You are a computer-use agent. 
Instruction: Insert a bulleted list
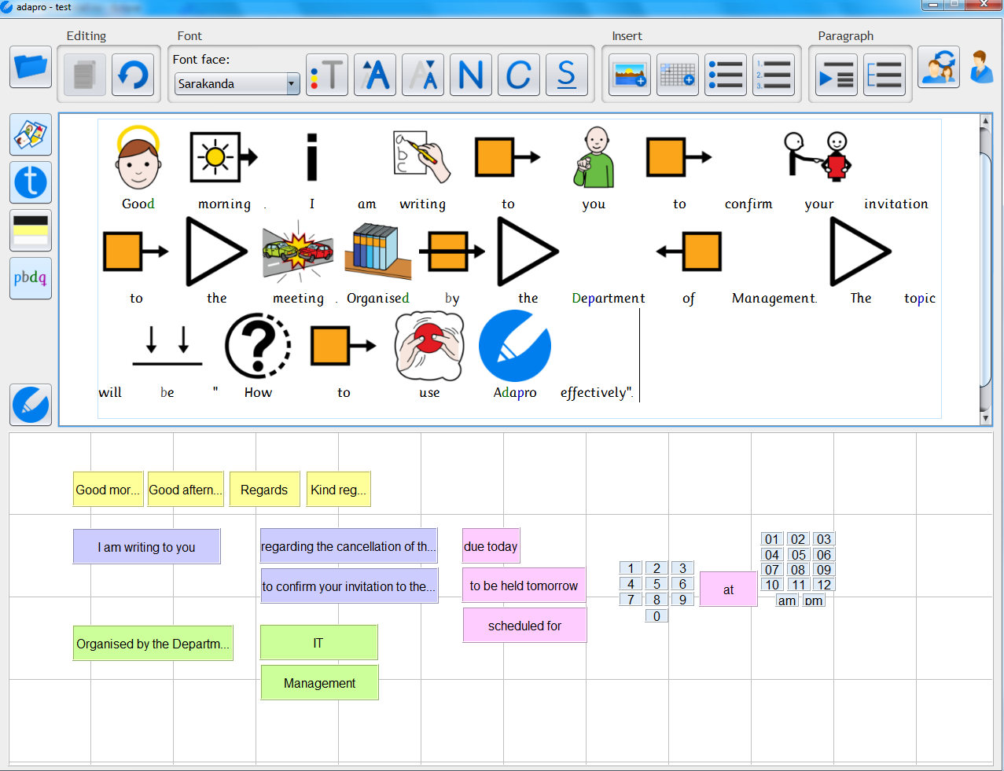(726, 75)
